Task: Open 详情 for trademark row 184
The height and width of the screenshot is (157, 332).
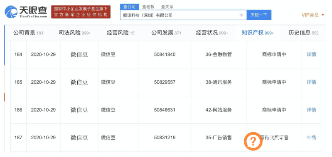Action: (311, 54)
